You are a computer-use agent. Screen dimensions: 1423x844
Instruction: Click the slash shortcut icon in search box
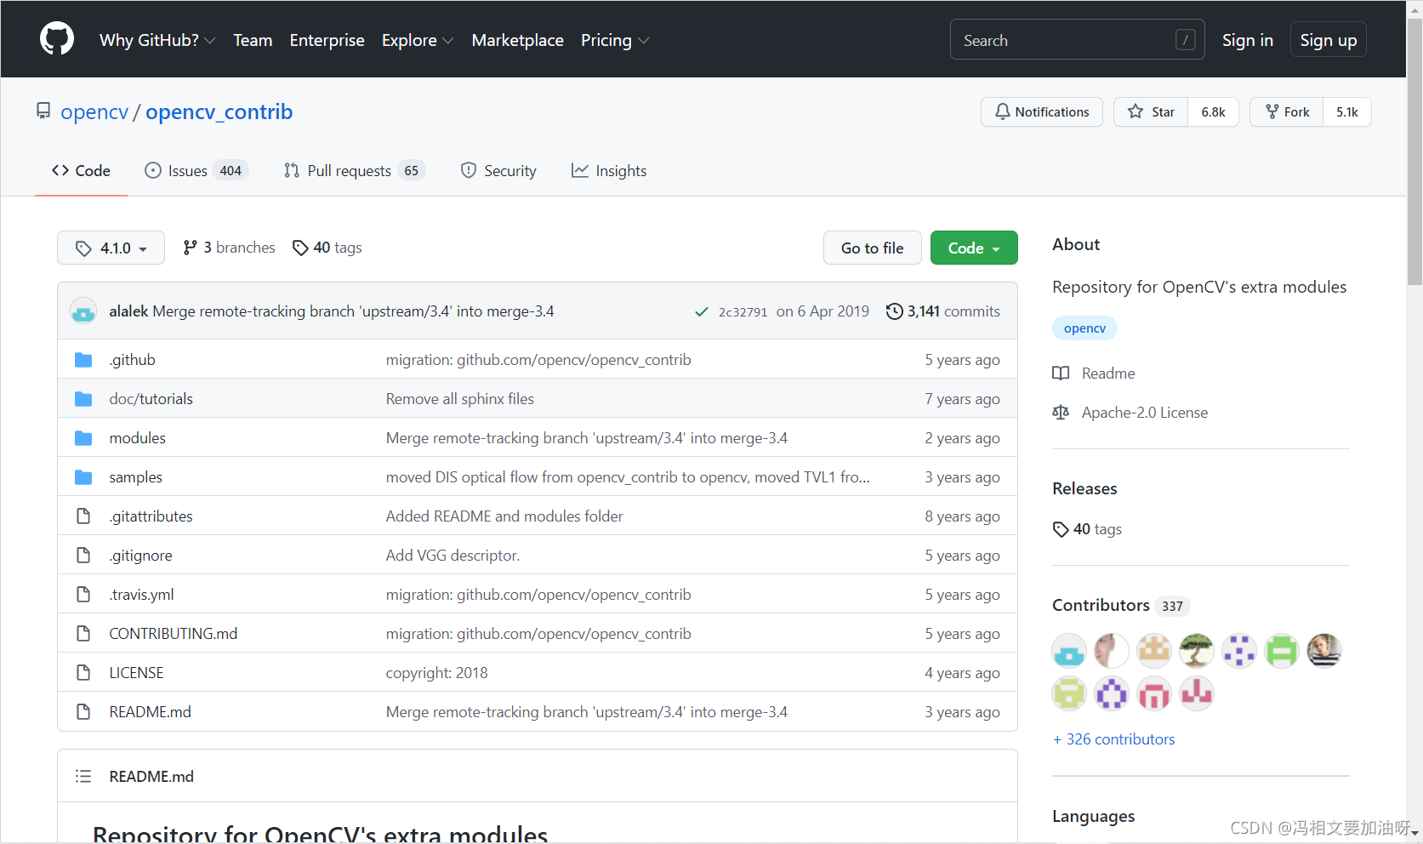click(1186, 40)
